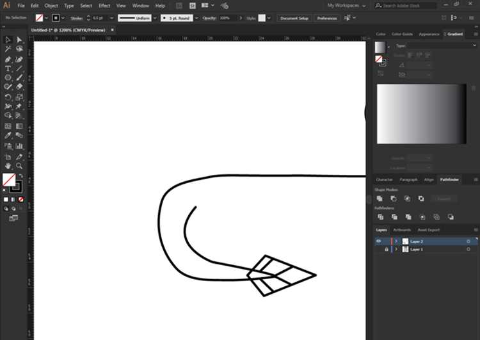The width and height of the screenshot is (480, 340).
Task: Select the Slice tool
Action: pyautogui.click(x=19, y=157)
